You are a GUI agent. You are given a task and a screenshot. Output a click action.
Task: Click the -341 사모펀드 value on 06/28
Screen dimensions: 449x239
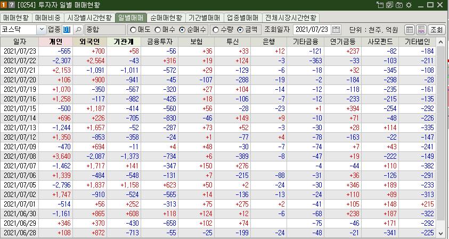[x=389, y=233]
